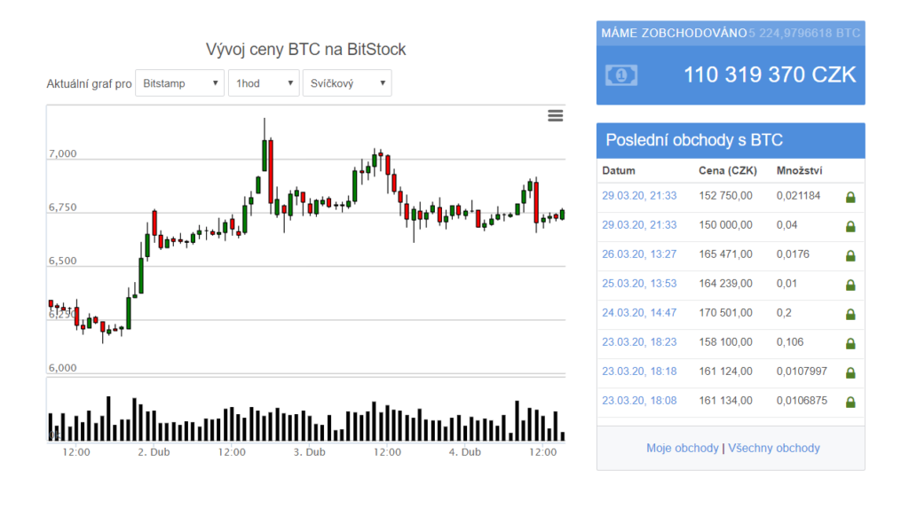Open trade dated 26.03.20, 13:27
This screenshot has width=909, height=532.
click(x=639, y=254)
